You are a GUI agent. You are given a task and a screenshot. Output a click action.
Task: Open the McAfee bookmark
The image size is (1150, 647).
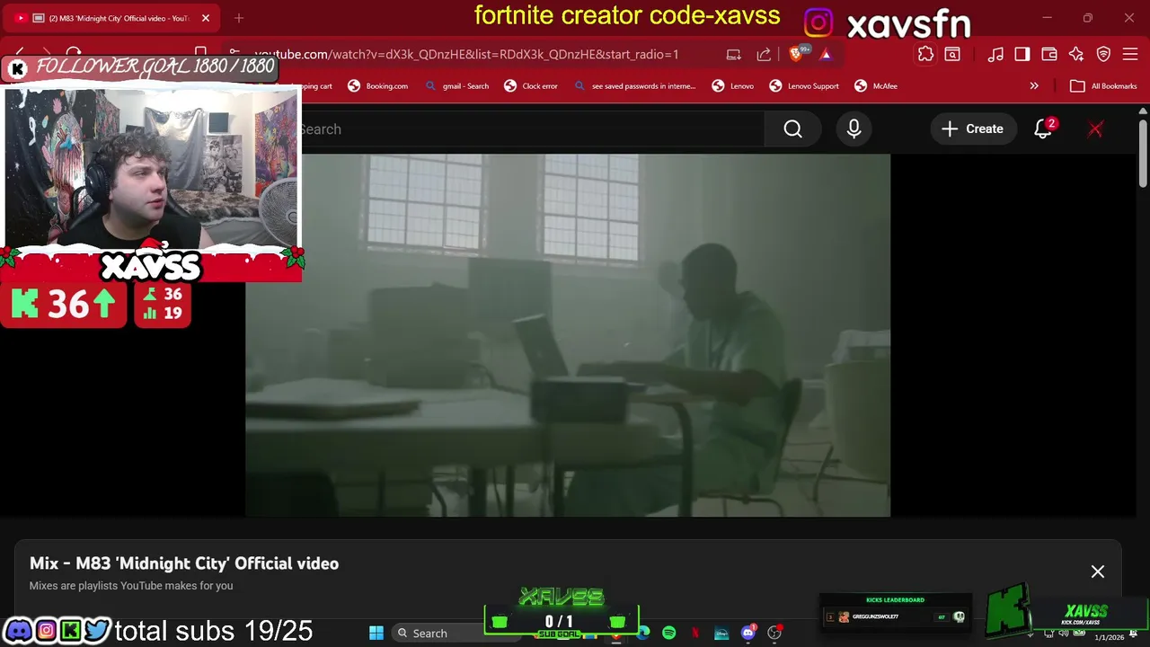(x=876, y=86)
